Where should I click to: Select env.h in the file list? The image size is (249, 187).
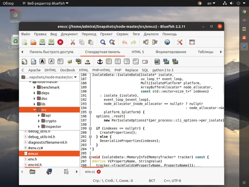pyautogui.click(x=32, y=159)
